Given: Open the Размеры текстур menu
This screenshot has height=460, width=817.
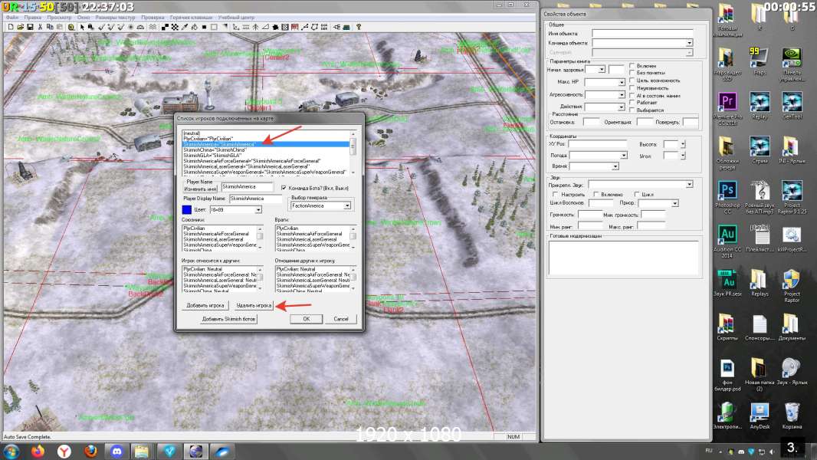Looking at the screenshot, I should [115, 17].
